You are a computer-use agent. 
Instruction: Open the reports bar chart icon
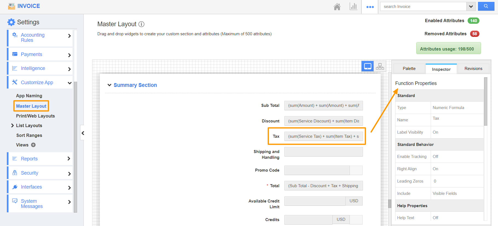tap(353, 7)
